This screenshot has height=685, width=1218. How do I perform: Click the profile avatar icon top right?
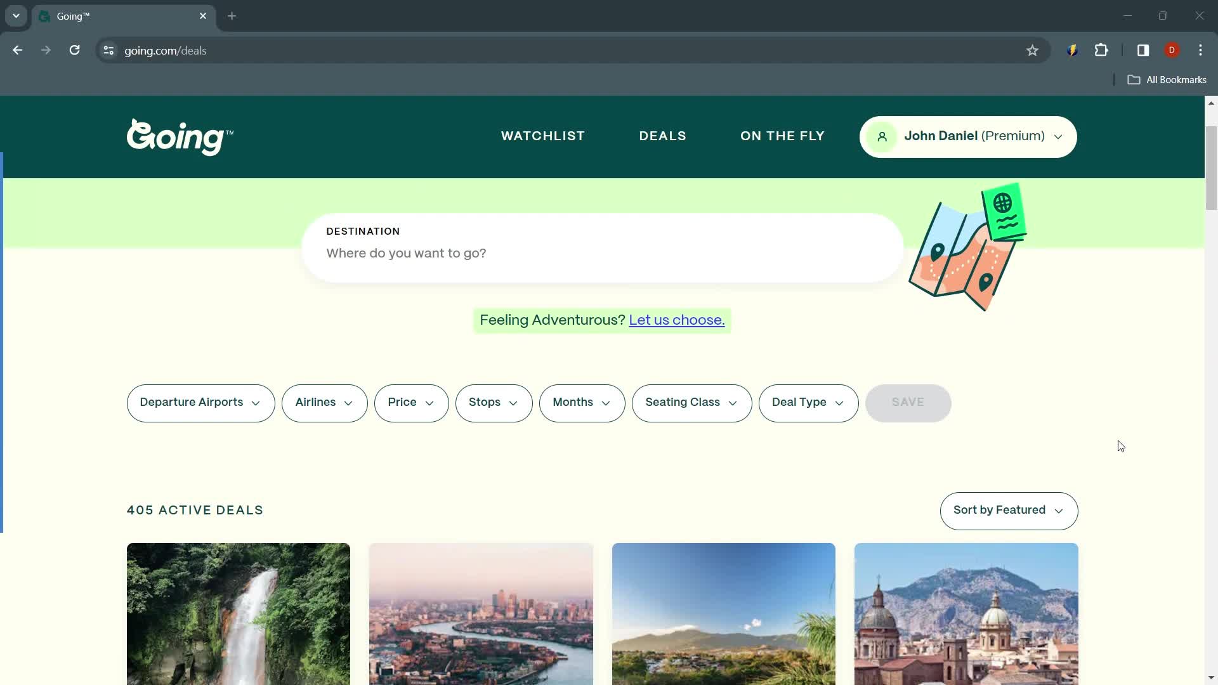click(x=882, y=136)
